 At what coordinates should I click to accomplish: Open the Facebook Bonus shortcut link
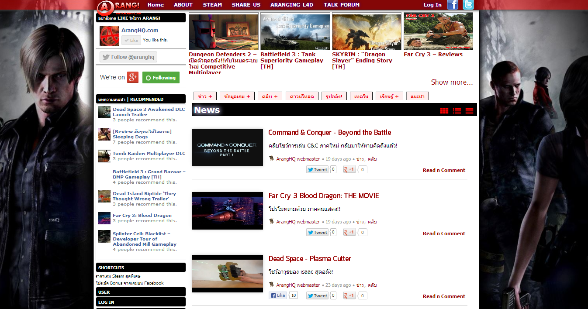pyautogui.click(x=130, y=283)
